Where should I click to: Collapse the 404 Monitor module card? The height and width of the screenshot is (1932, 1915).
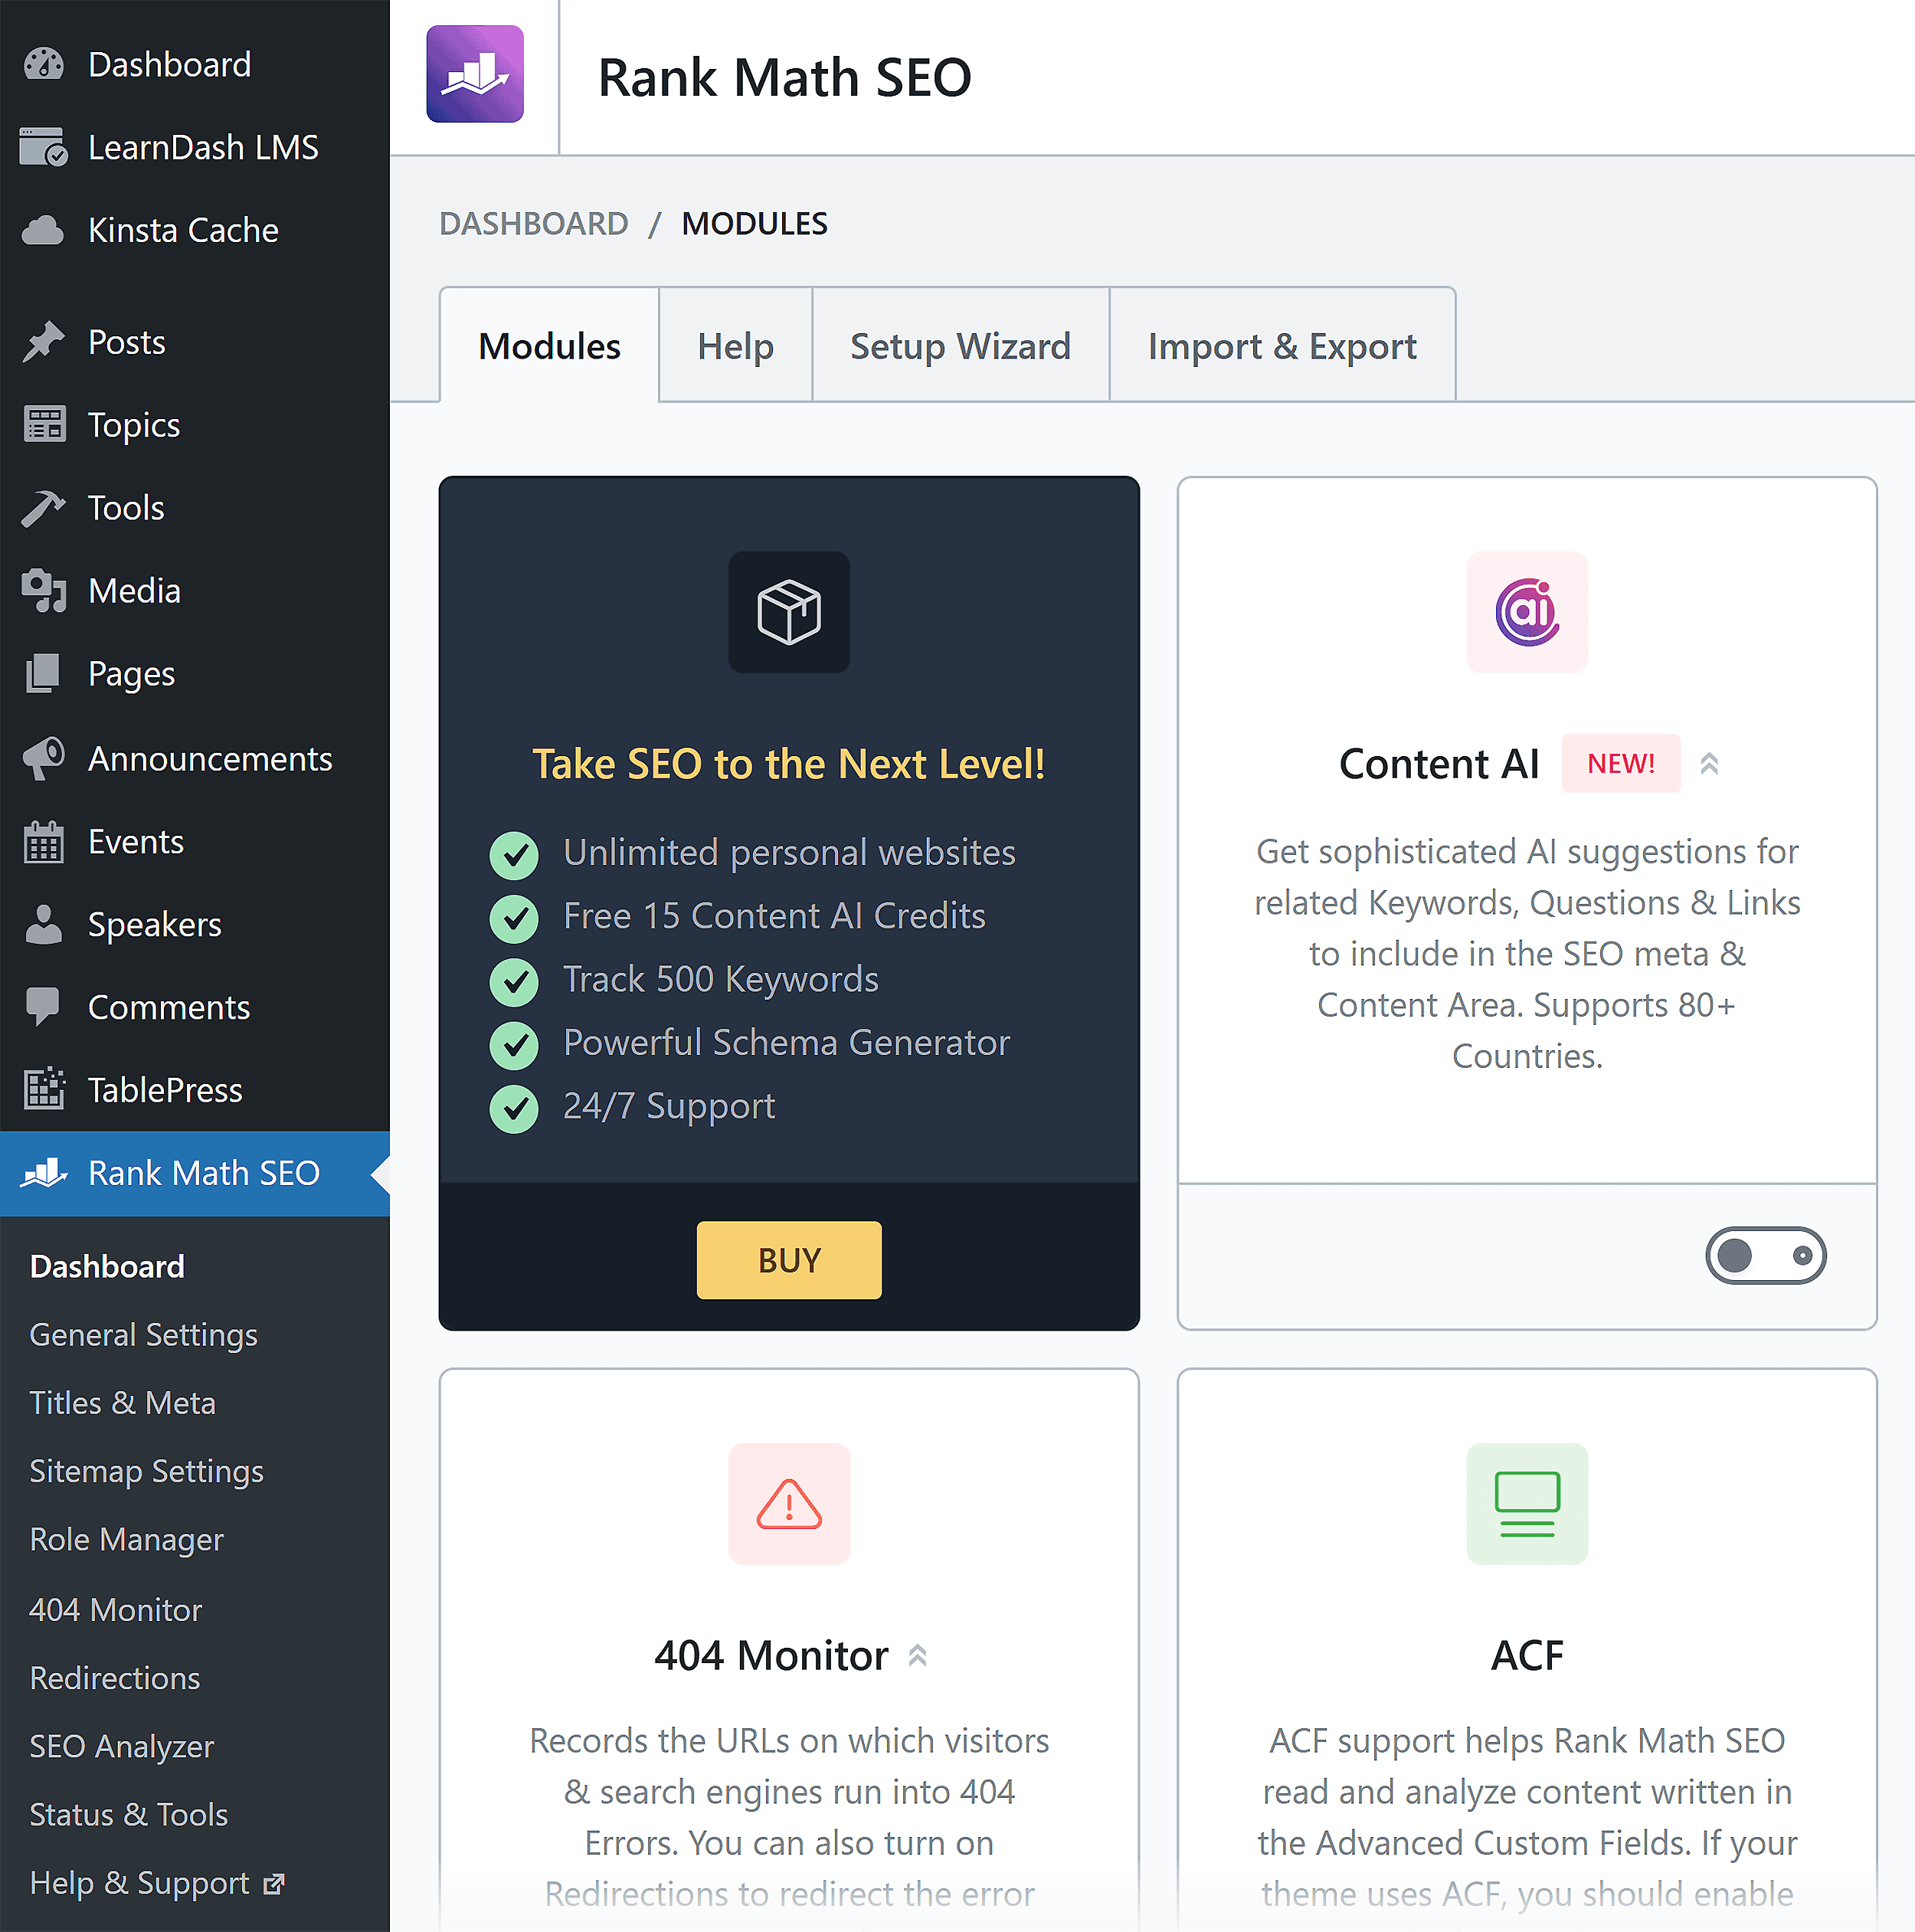[x=917, y=1655]
